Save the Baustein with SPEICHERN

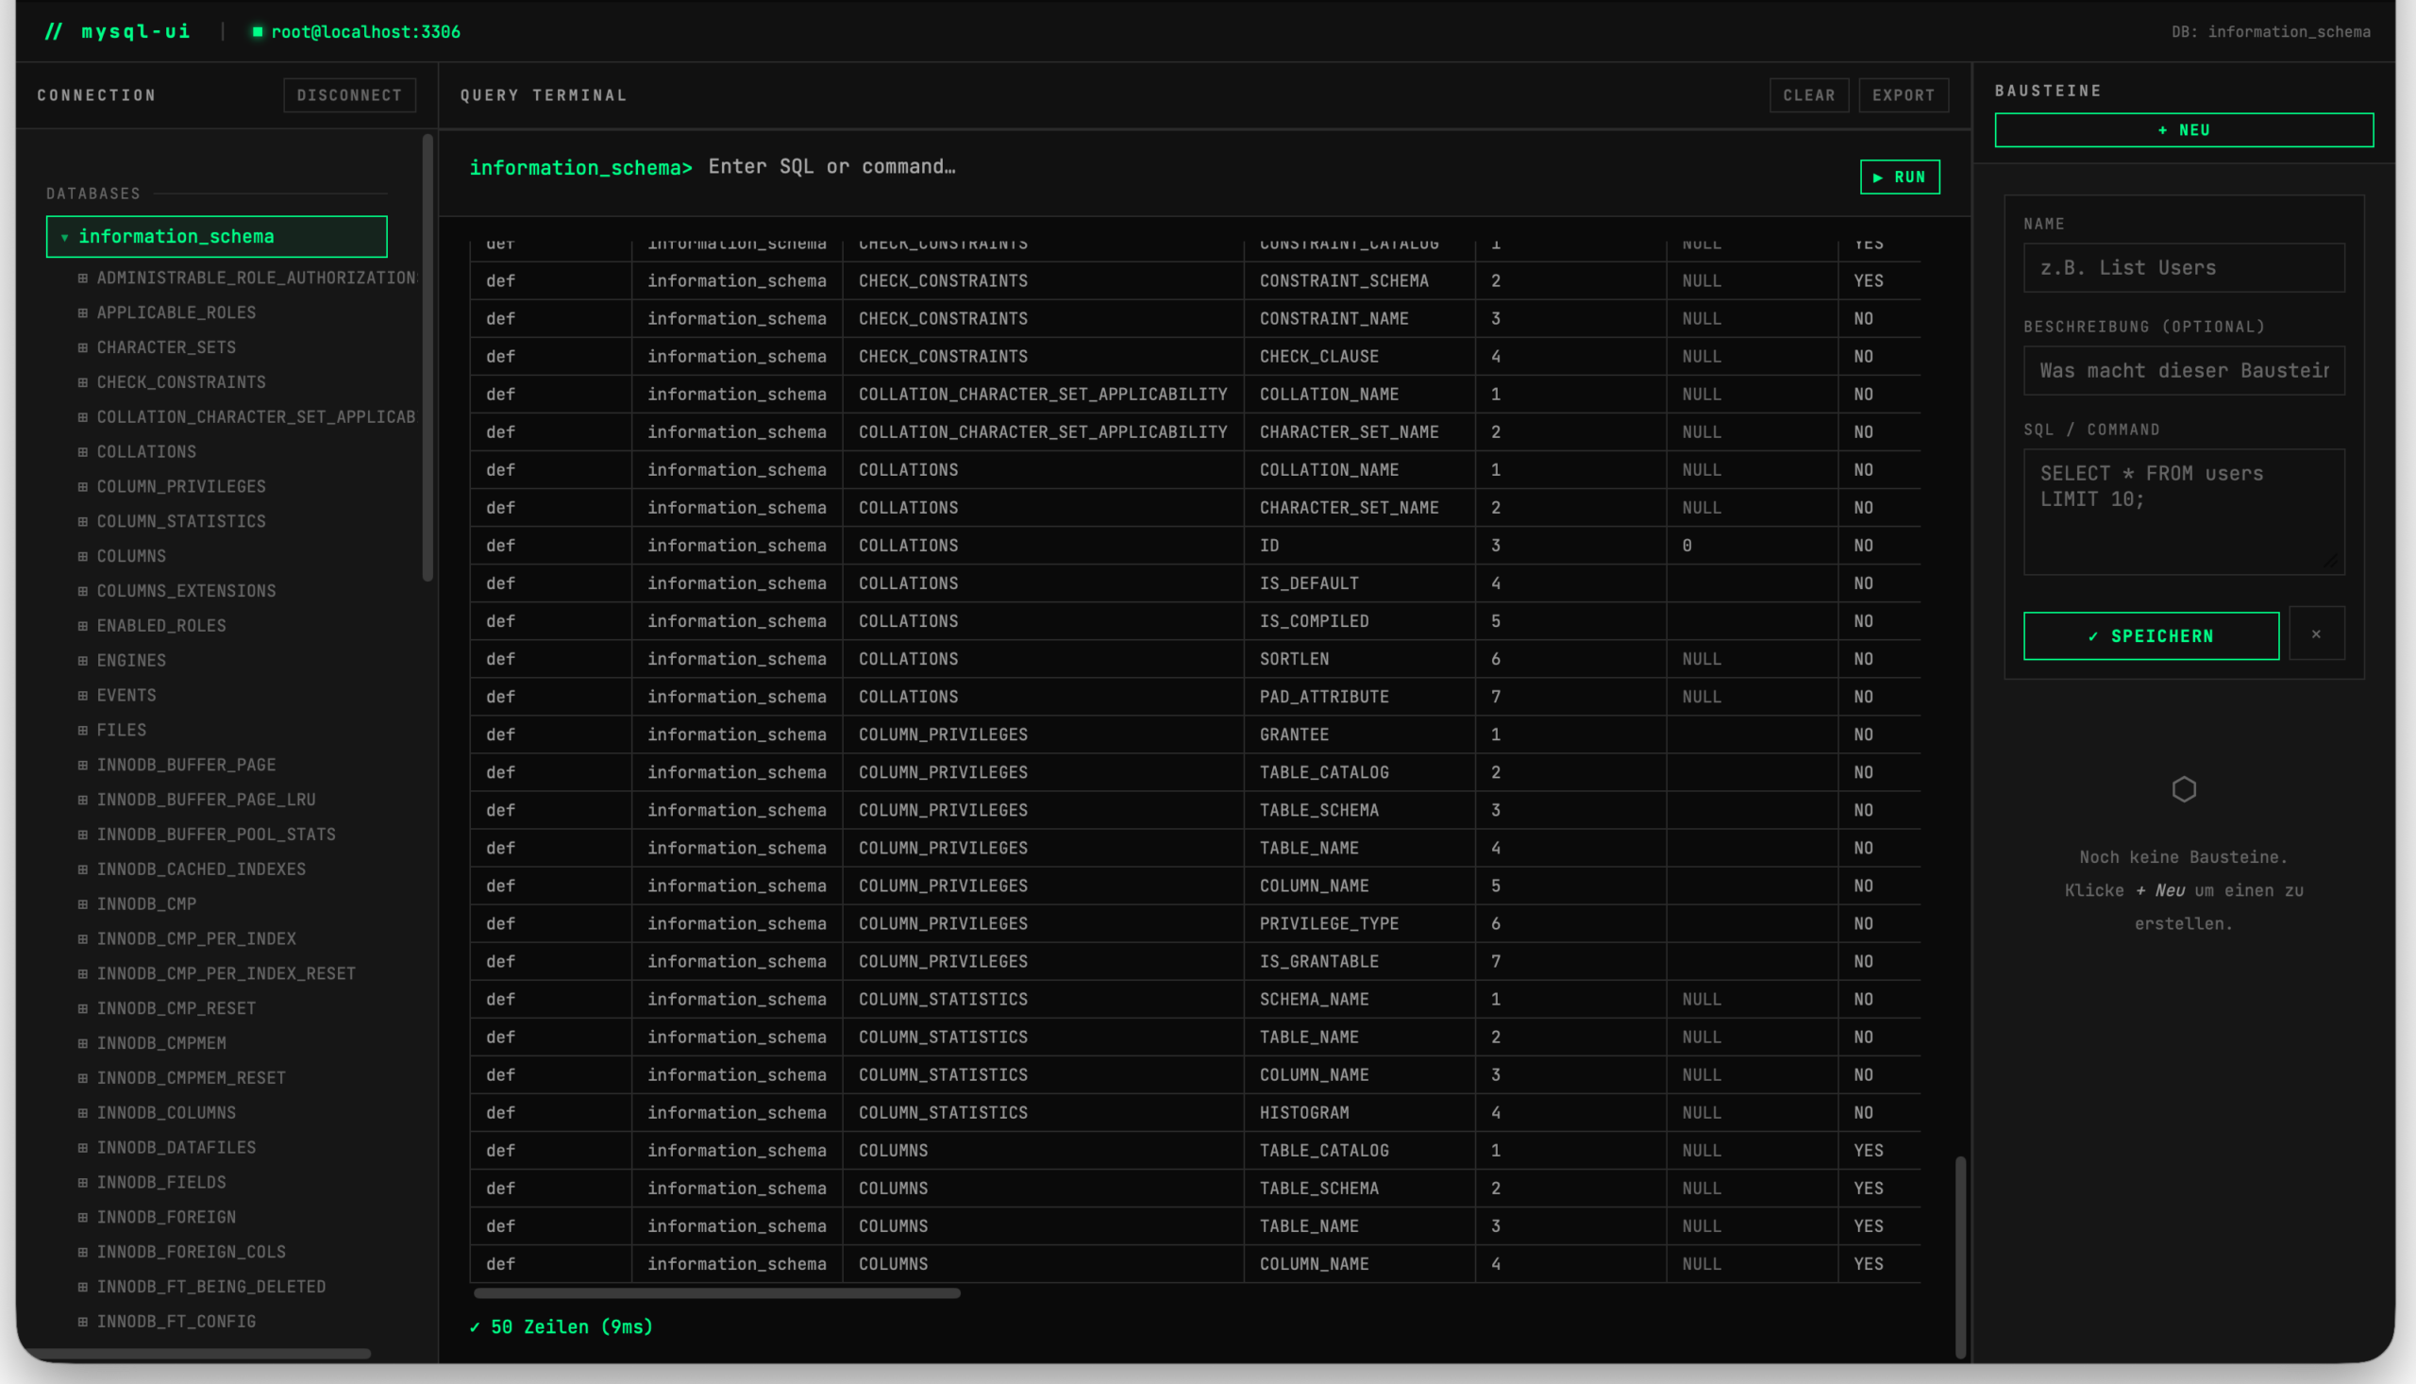pyautogui.click(x=2150, y=635)
